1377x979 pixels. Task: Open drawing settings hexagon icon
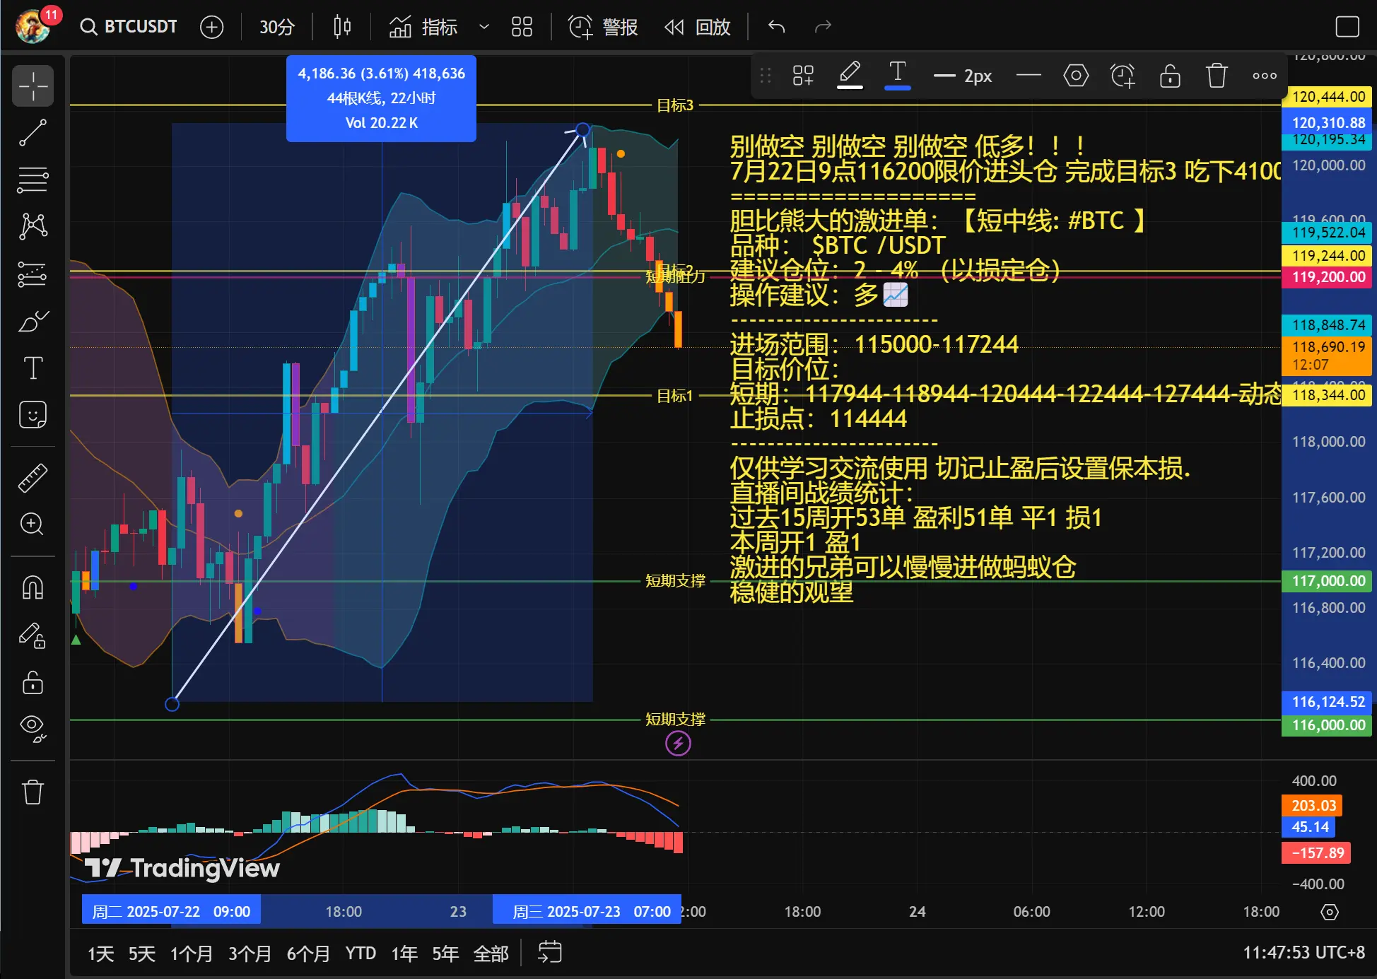click(1076, 76)
